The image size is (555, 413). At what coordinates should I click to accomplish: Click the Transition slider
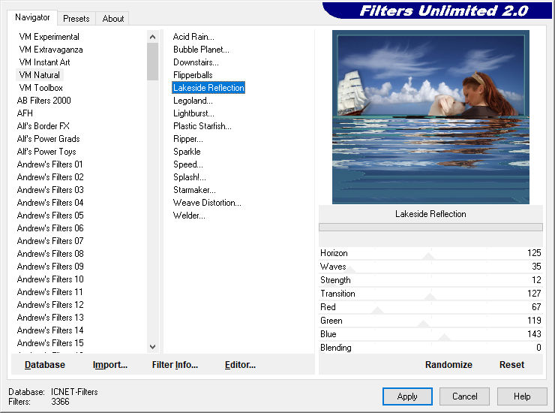click(430, 294)
